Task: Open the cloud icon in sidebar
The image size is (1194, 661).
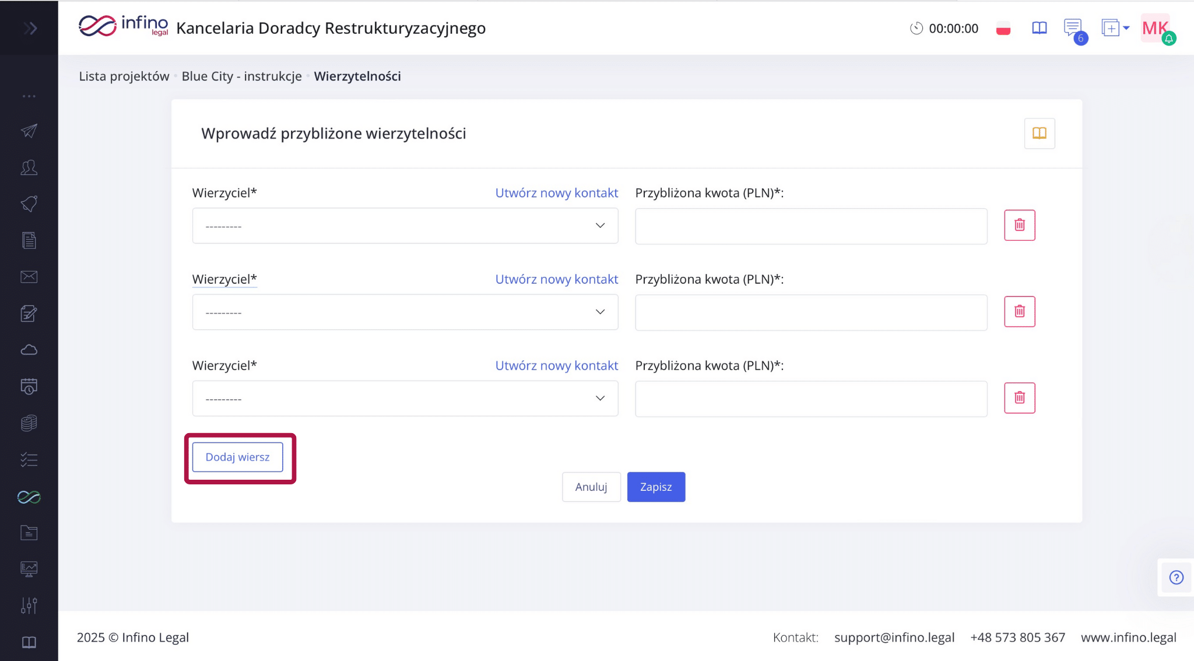Action: (x=29, y=350)
